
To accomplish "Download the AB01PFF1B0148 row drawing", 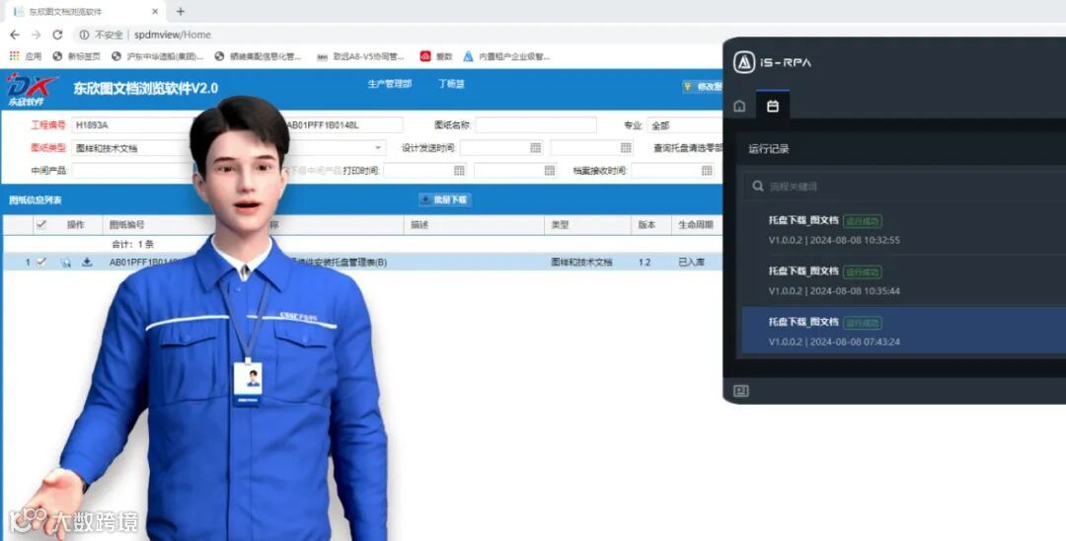I will click(x=87, y=263).
